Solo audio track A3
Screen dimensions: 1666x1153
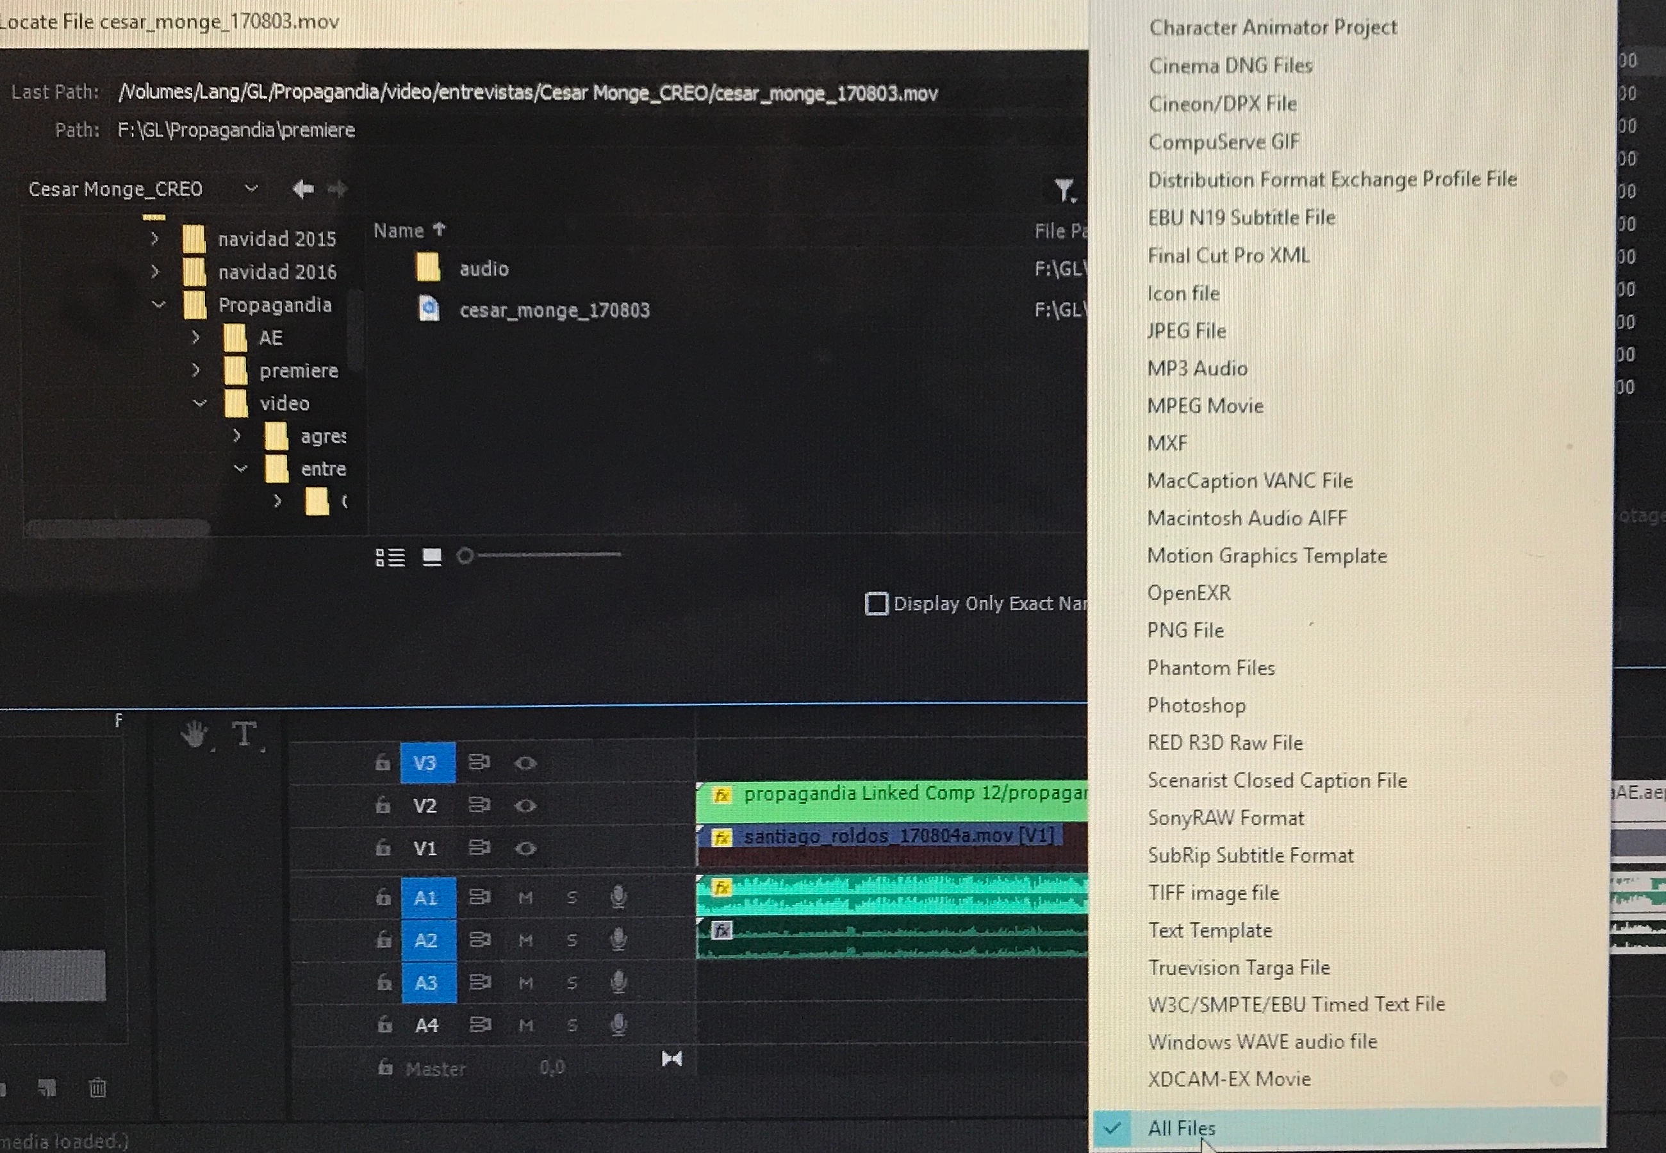(572, 983)
